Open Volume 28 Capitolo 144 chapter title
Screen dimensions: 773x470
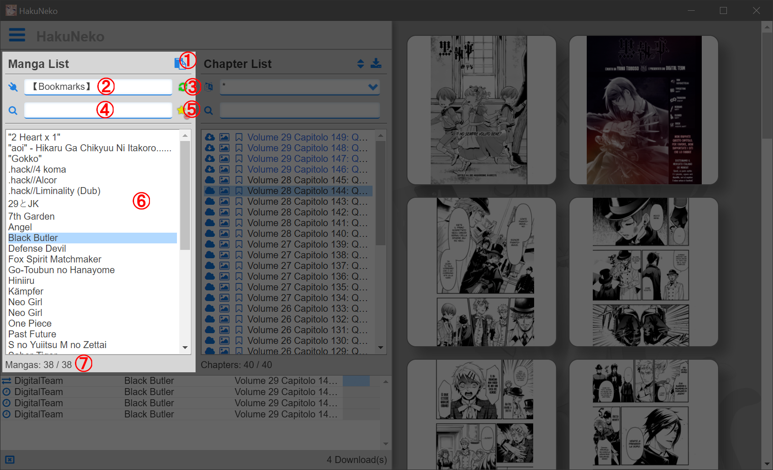coord(308,191)
